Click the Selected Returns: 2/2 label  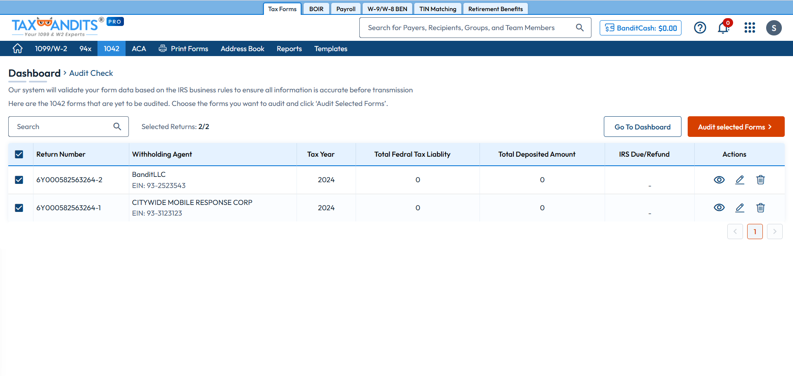(x=175, y=127)
